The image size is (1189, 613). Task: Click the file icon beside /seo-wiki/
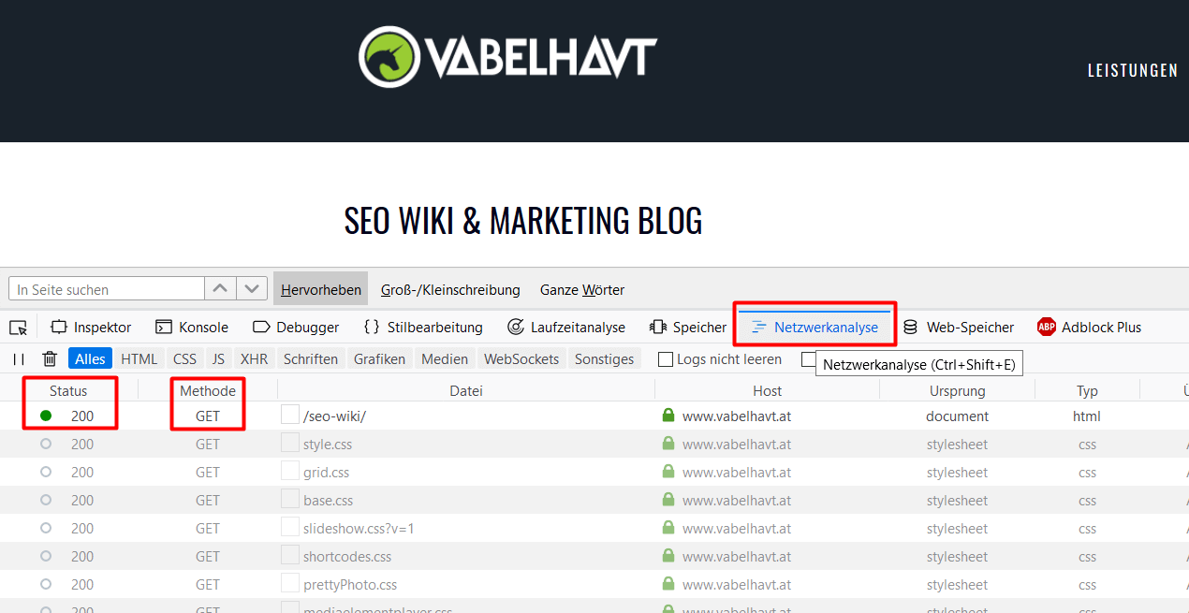(290, 415)
